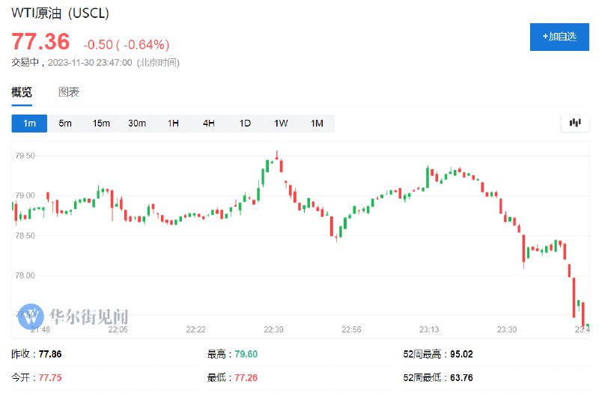This screenshot has width=599, height=396.
Task: Click the (北京时间) timezone label
Action: point(158,63)
